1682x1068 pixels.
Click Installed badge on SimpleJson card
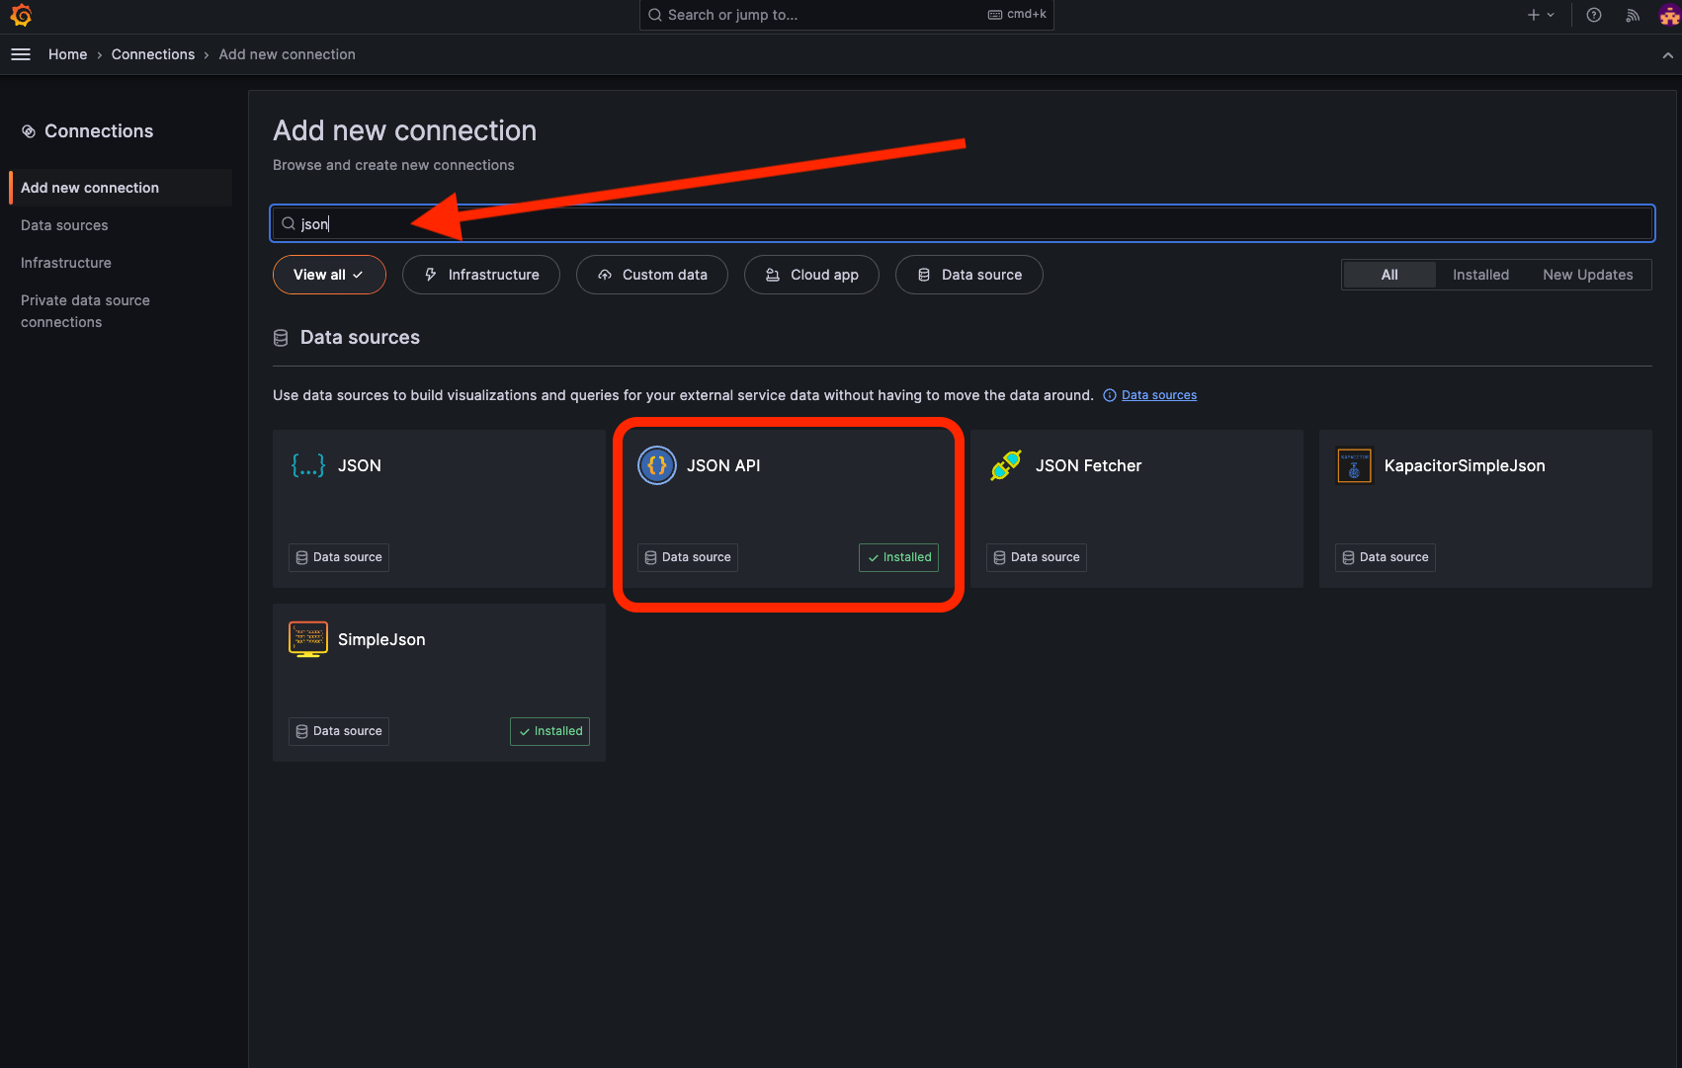point(549,731)
